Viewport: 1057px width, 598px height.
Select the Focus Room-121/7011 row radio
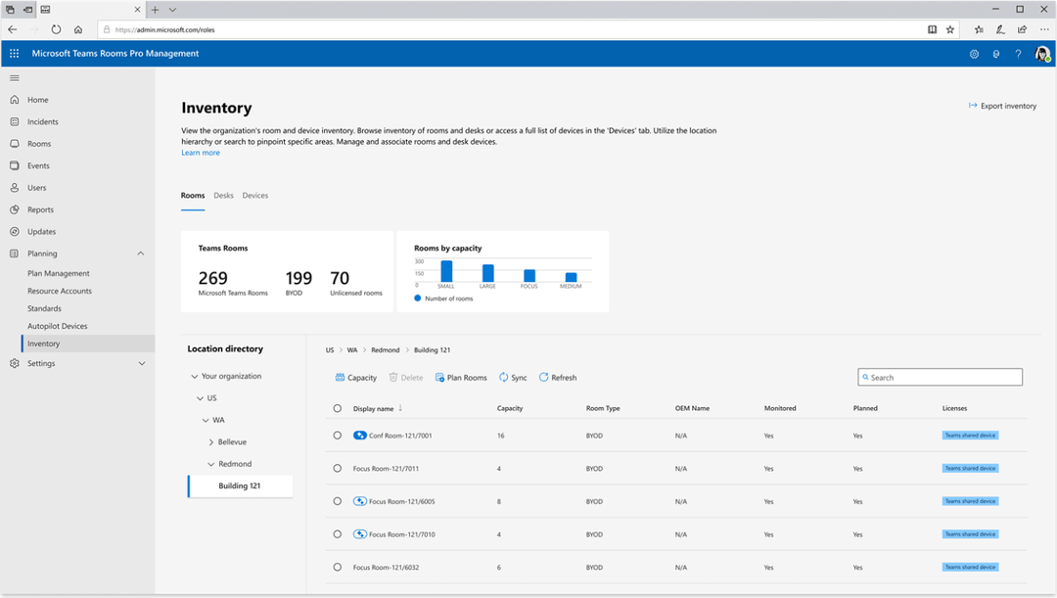337,469
